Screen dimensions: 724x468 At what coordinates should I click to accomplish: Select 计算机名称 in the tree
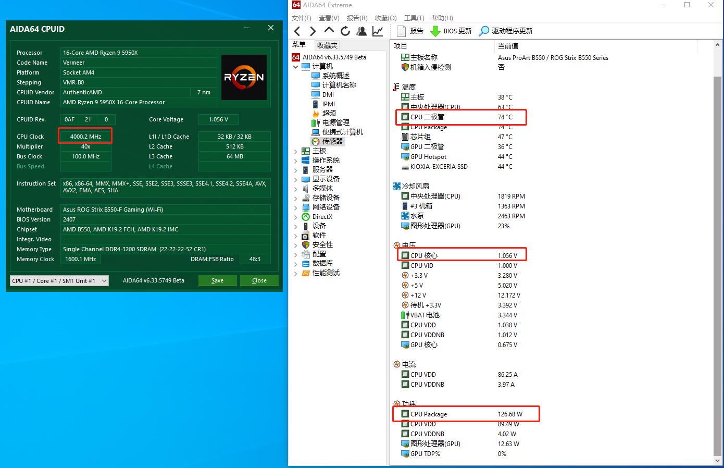pos(334,85)
